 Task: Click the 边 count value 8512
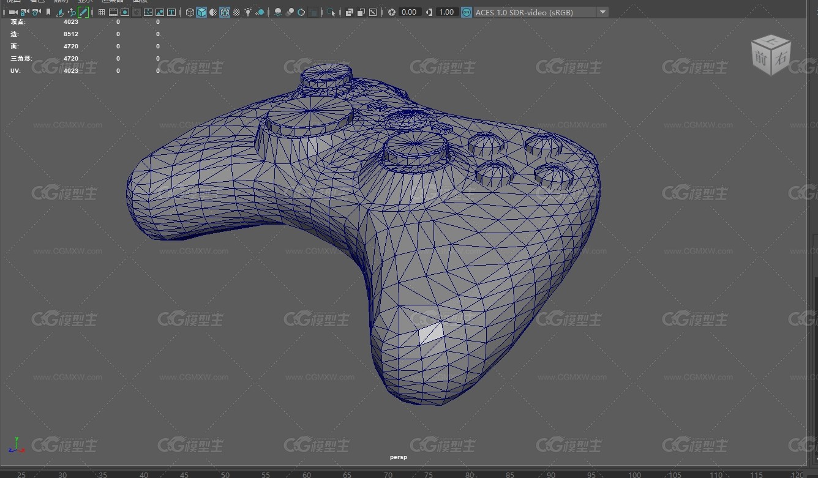coord(71,34)
